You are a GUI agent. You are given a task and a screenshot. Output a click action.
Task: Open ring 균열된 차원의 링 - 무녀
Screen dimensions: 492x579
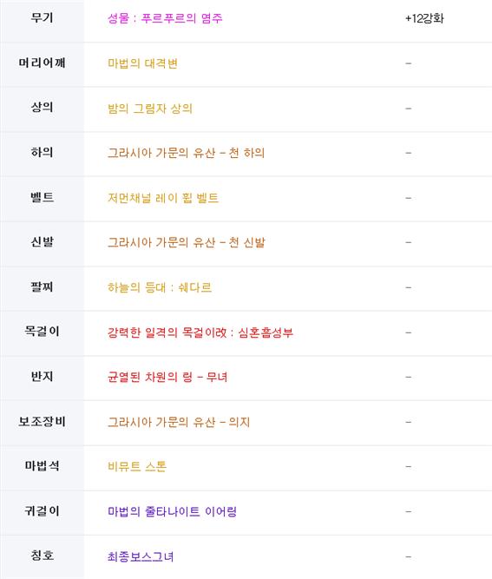(x=167, y=377)
